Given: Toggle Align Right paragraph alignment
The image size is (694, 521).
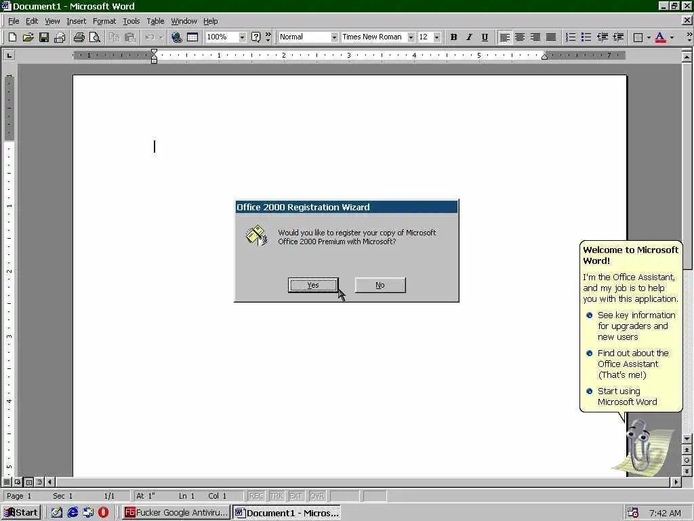Looking at the screenshot, I should pos(535,37).
